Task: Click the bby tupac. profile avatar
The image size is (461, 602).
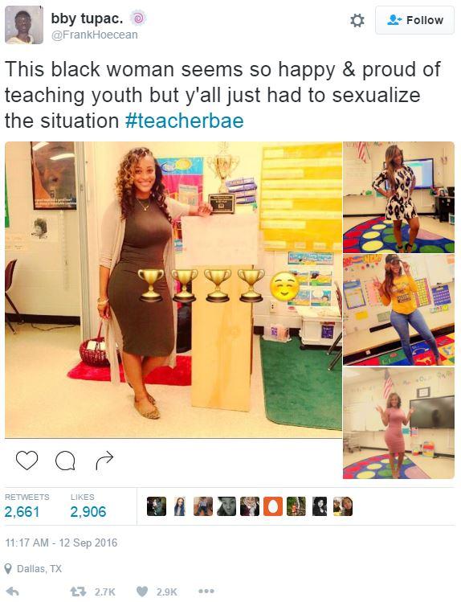Action: [x=24, y=25]
